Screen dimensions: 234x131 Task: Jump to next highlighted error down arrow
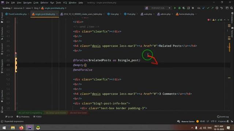pos(228,20)
